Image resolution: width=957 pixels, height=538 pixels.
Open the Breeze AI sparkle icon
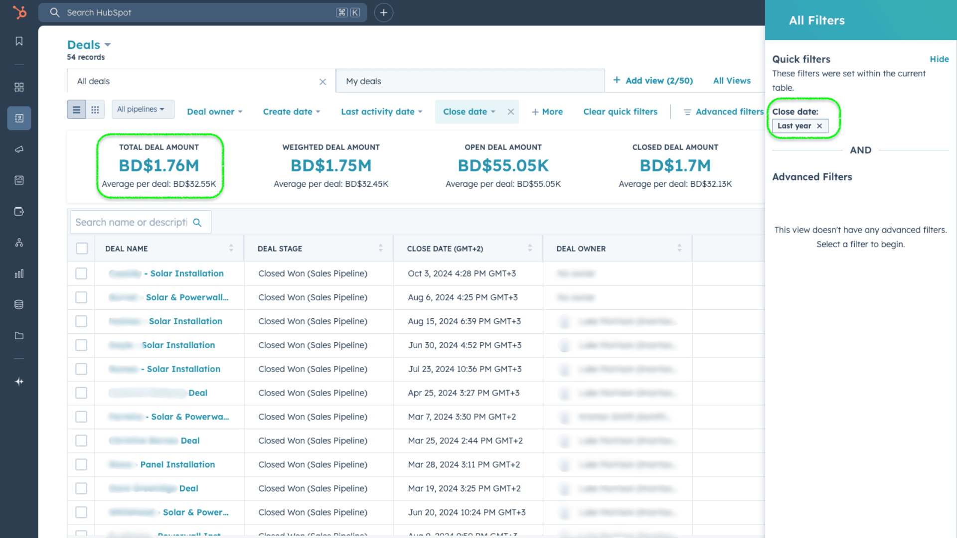(19, 382)
